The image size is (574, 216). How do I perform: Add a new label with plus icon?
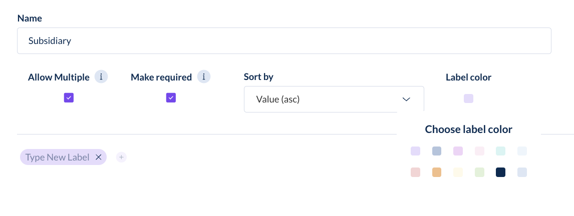click(121, 157)
